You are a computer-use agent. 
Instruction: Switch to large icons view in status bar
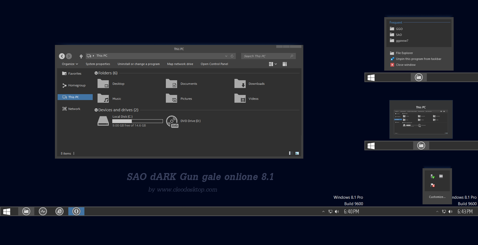(297, 153)
